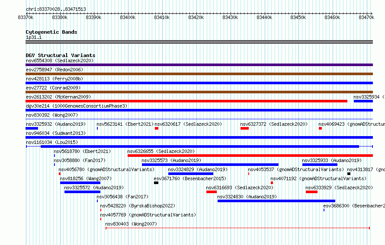Click the red esv2613202 variant bar
The width and height of the screenshot is (385, 245).
[x=186, y=101]
